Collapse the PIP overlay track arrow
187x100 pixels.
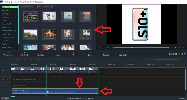pos(3,79)
